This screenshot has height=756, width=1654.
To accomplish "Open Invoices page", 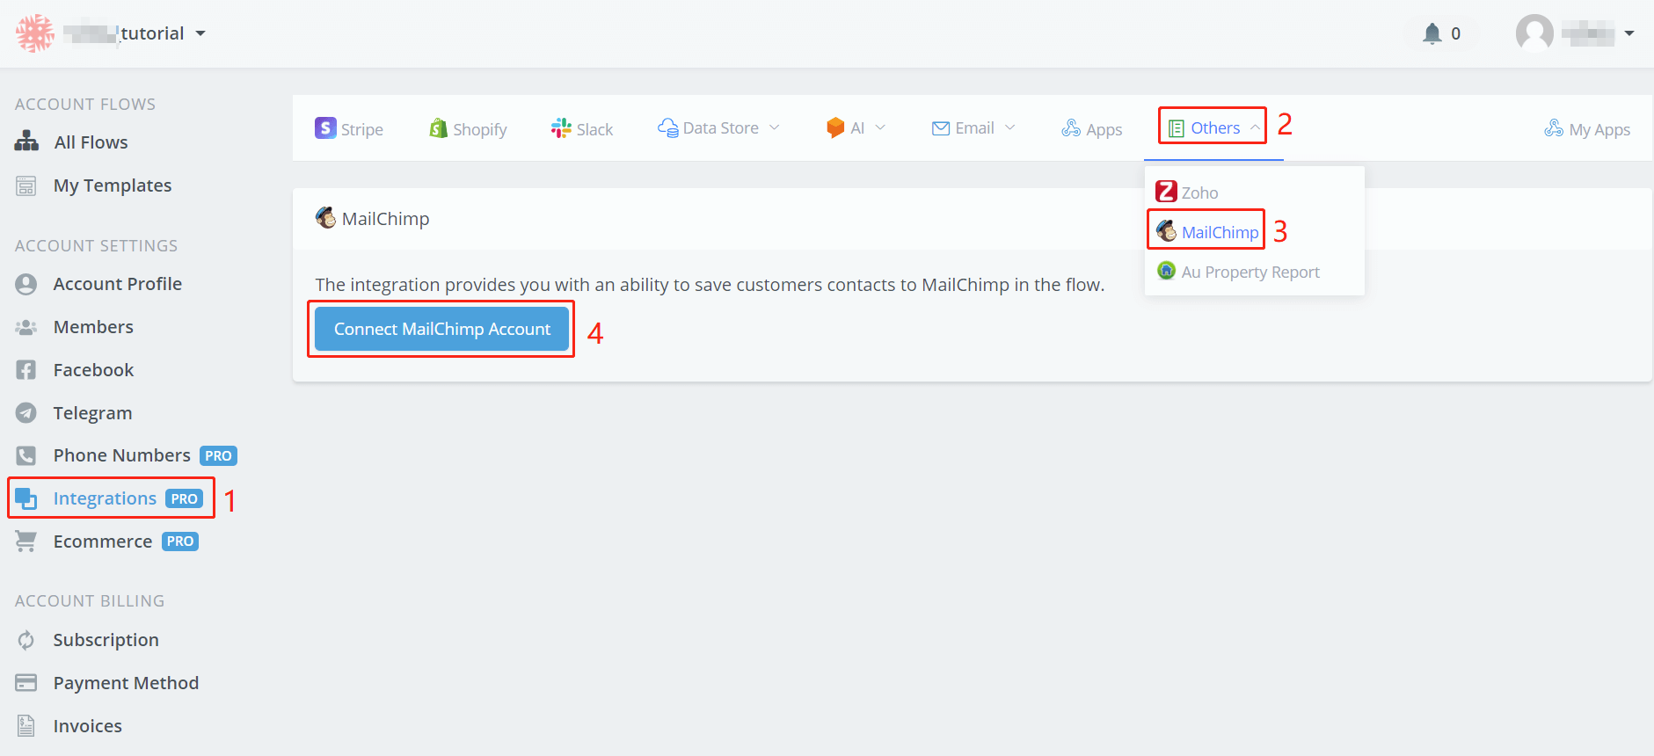I will 87,726.
